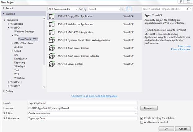This screenshot has height=132, width=193.
Task: Select the LightSwitch template category
Action: point(20,59)
